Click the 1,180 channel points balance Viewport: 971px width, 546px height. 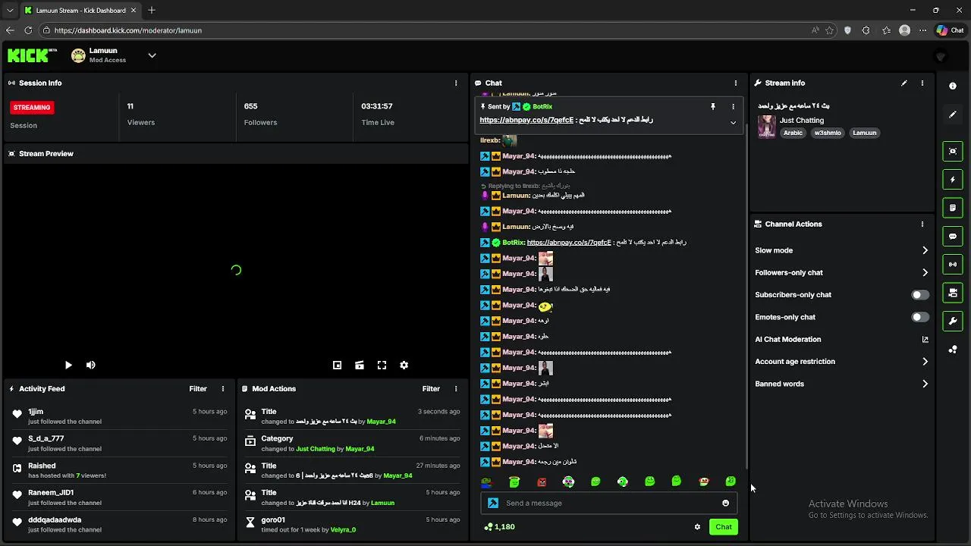[x=499, y=527]
